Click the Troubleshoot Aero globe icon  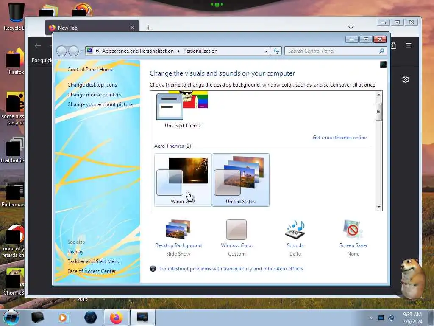[153, 269]
